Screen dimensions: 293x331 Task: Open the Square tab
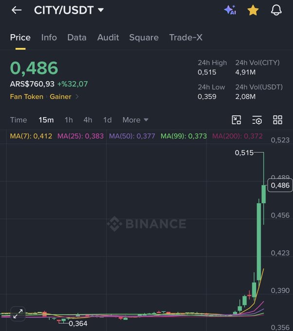(x=144, y=37)
